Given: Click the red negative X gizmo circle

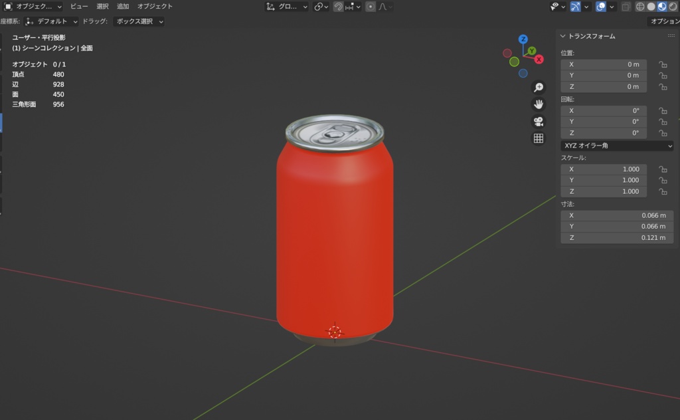Looking at the screenshot, I should point(507,53).
